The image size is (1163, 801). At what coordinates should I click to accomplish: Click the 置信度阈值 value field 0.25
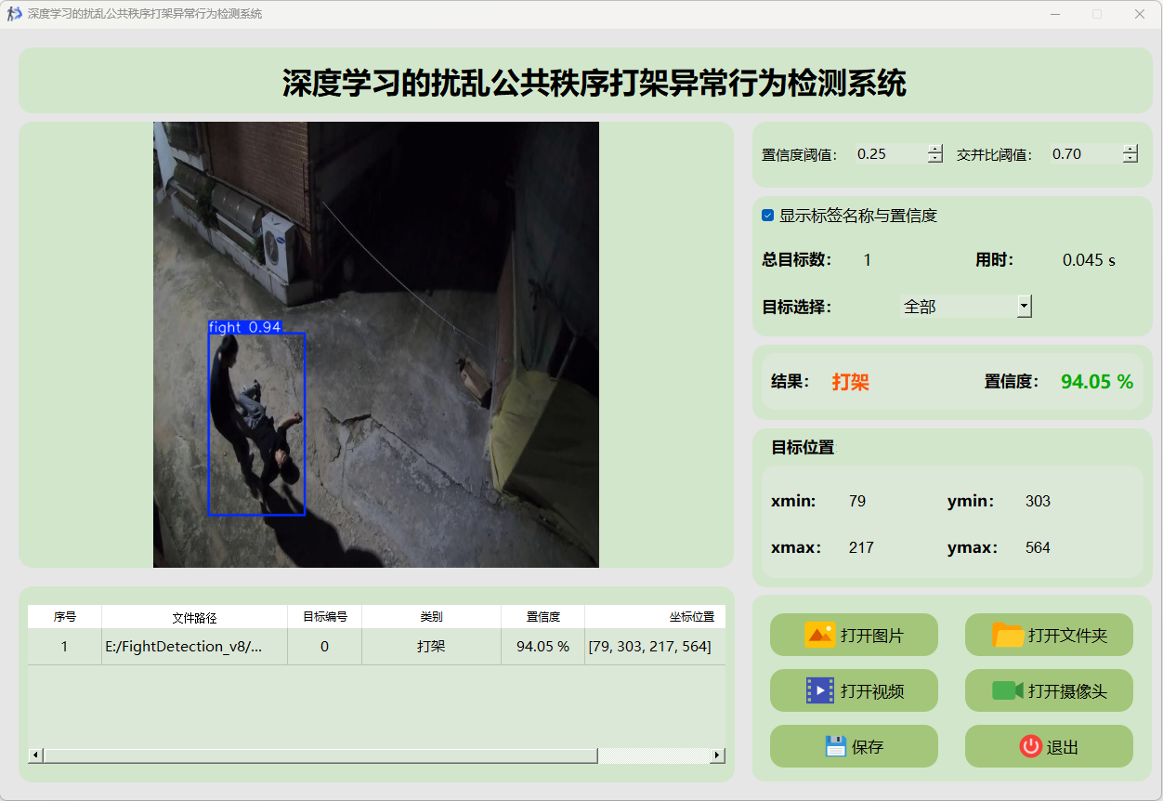click(x=889, y=154)
